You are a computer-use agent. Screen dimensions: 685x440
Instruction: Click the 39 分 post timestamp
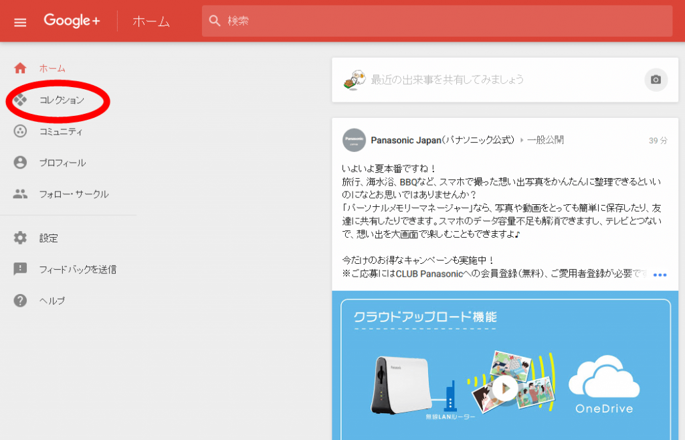pyautogui.click(x=658, y=141)
